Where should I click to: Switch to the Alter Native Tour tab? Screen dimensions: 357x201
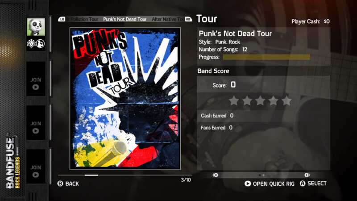[169, 19]
